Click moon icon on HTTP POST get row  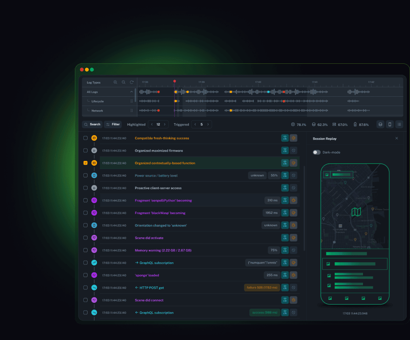pos(294,288)
